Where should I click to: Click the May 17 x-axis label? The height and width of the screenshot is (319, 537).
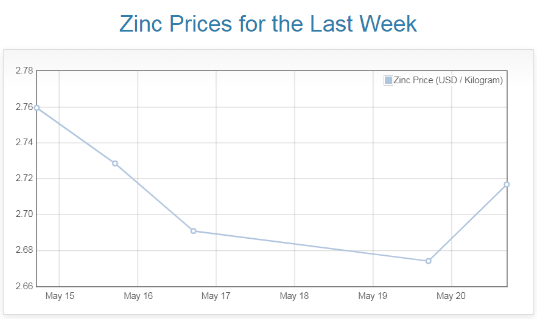click(x=216, y=297)
